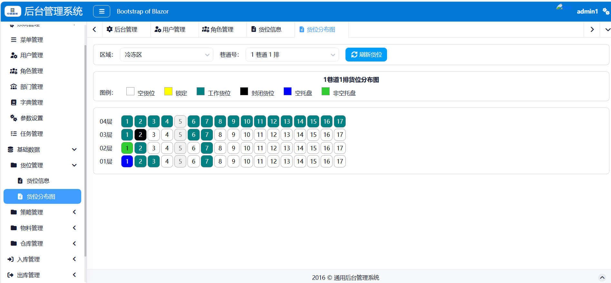The image size is (611, 283).
Task: Switch to the 角色管理 tab
Action: tap(222, 30)
